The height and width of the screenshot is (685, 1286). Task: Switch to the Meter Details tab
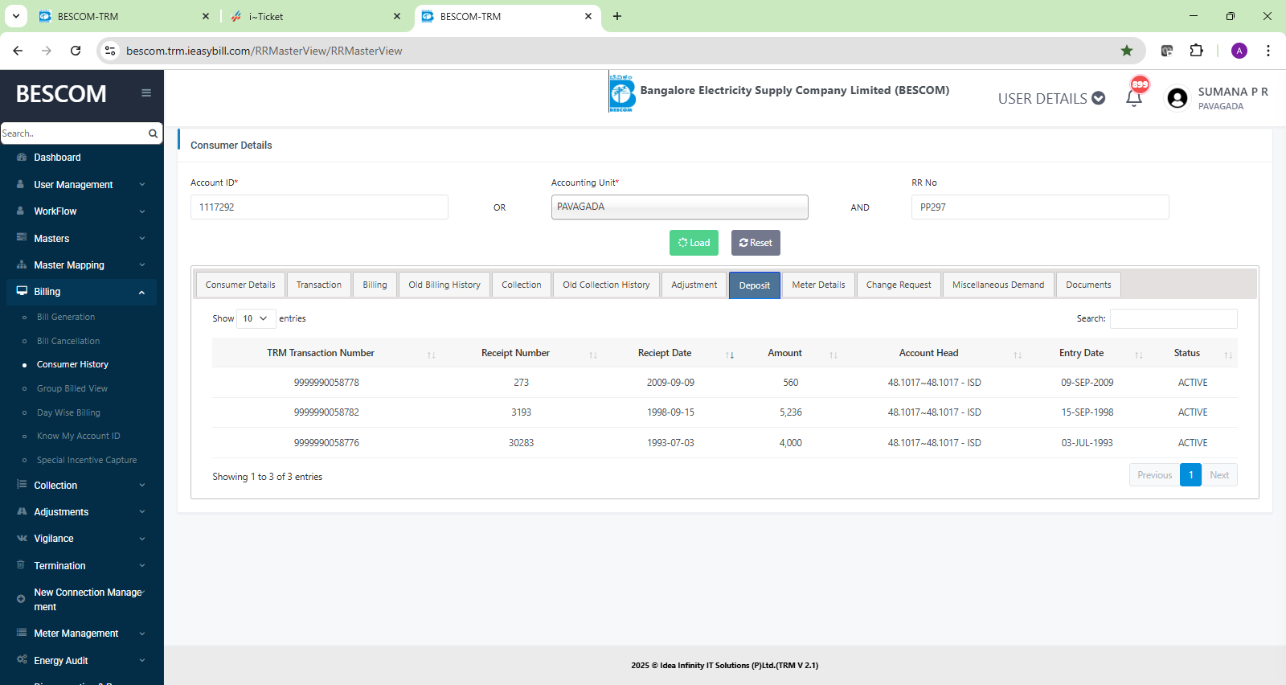818,285
